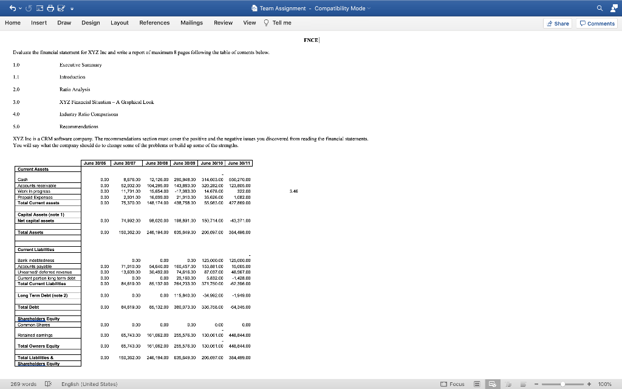Click the 'Industry Ratio Comparisons' line

pos(89,114)
